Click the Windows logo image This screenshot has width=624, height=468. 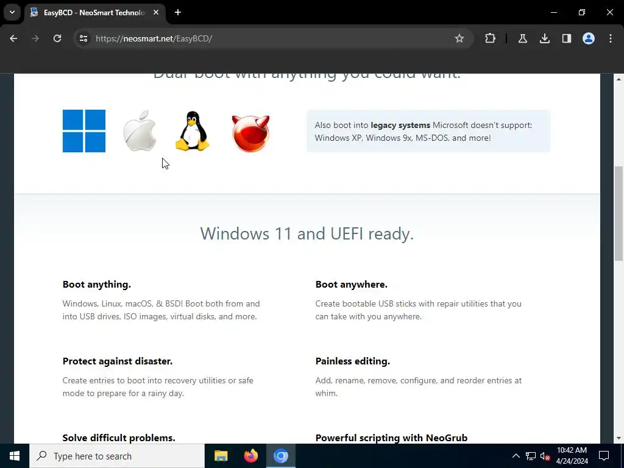(84, 131)
